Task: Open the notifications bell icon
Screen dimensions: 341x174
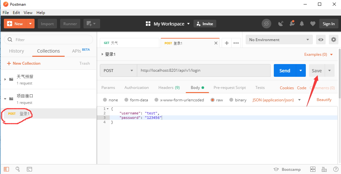Action: tap(302, 24)
